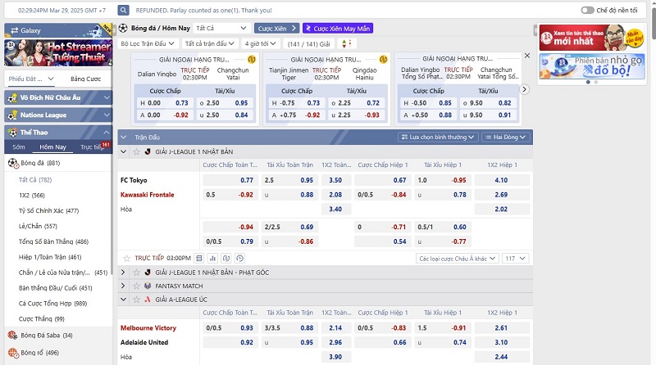Star the Fantasy Match league
Image resolution: width=656 pixels, height=365 pixels.
coord(136,286)
